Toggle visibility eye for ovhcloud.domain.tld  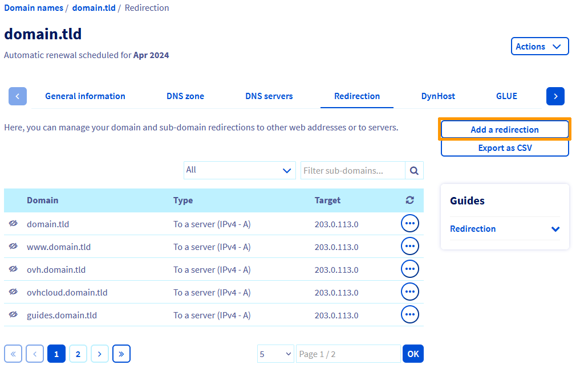(13, 292)
